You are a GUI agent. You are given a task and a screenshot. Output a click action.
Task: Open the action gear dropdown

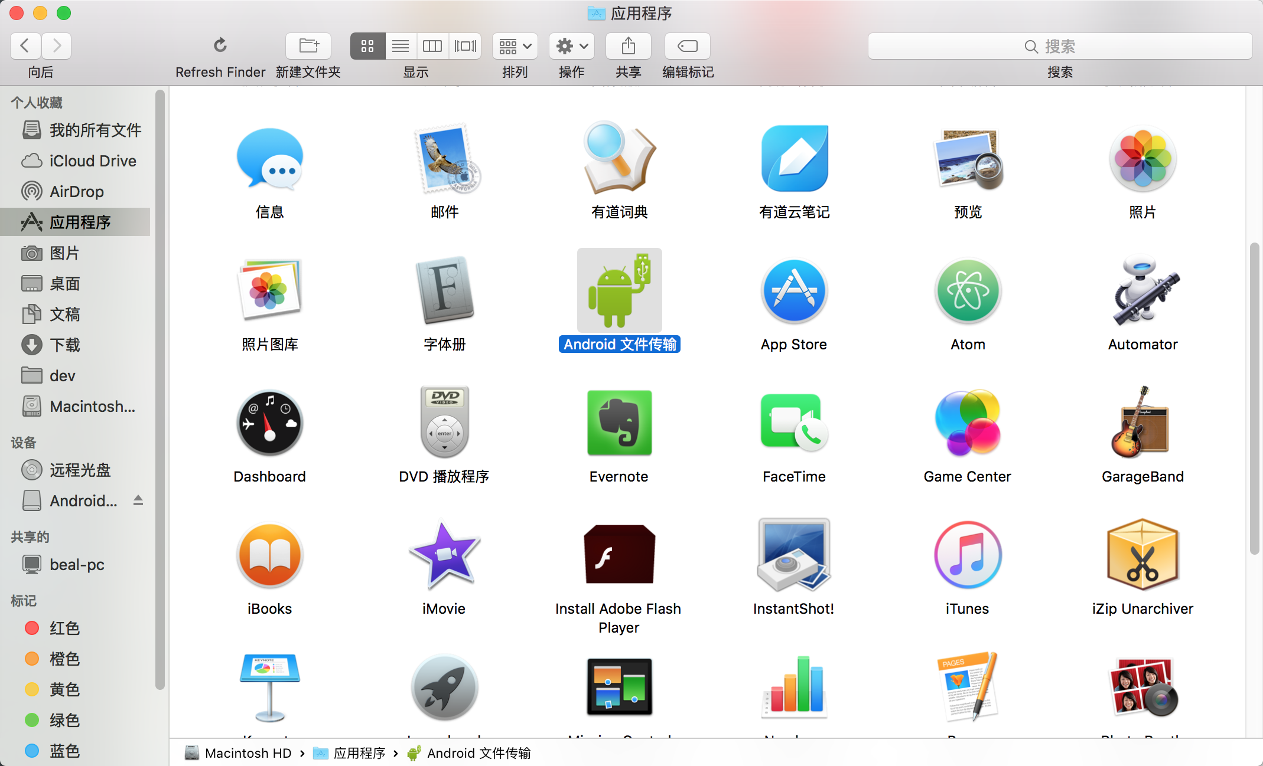(x=571, y=45)
